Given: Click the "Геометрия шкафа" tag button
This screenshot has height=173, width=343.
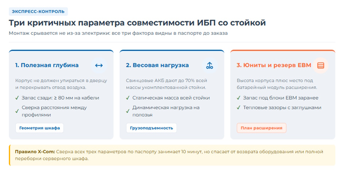Looking at the screenshot, I should tap(40, 128).
